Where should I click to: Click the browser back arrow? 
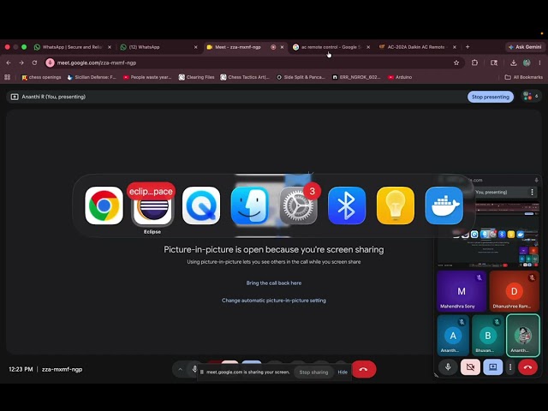point(9,63)
